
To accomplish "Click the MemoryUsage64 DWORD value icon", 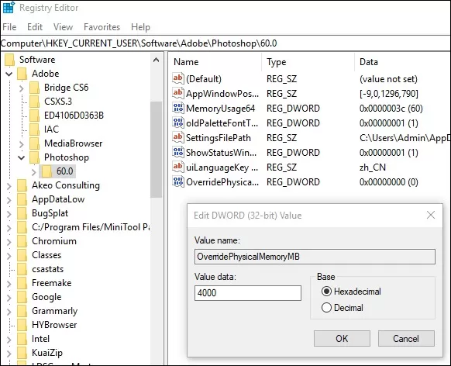I will coord(178,108).
